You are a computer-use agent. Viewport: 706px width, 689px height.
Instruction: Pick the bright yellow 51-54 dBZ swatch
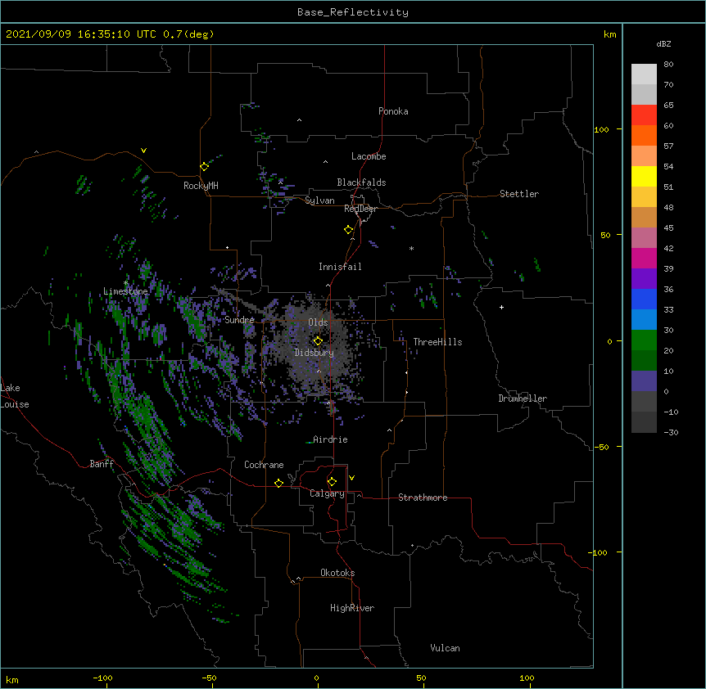click(x=644, y=176)
